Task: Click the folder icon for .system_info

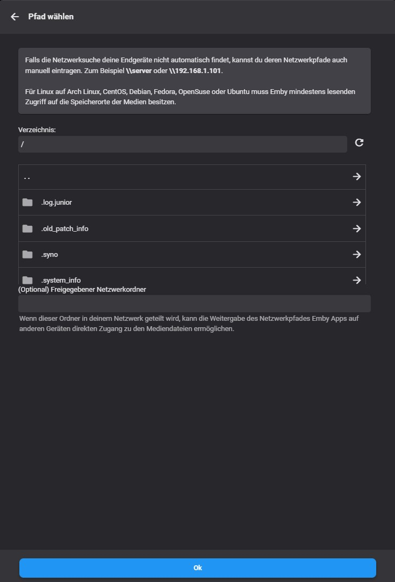Action: (x=27, y=279)
